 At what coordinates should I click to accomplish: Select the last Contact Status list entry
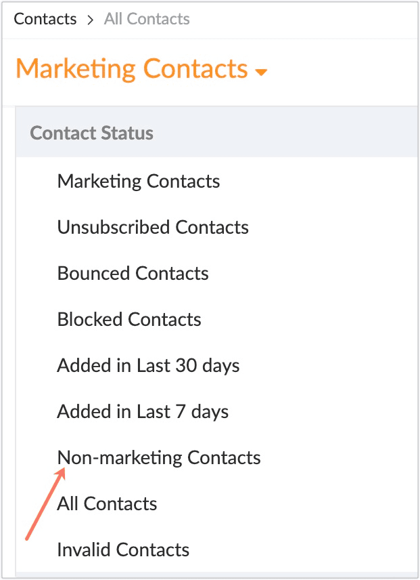(123, 550)
